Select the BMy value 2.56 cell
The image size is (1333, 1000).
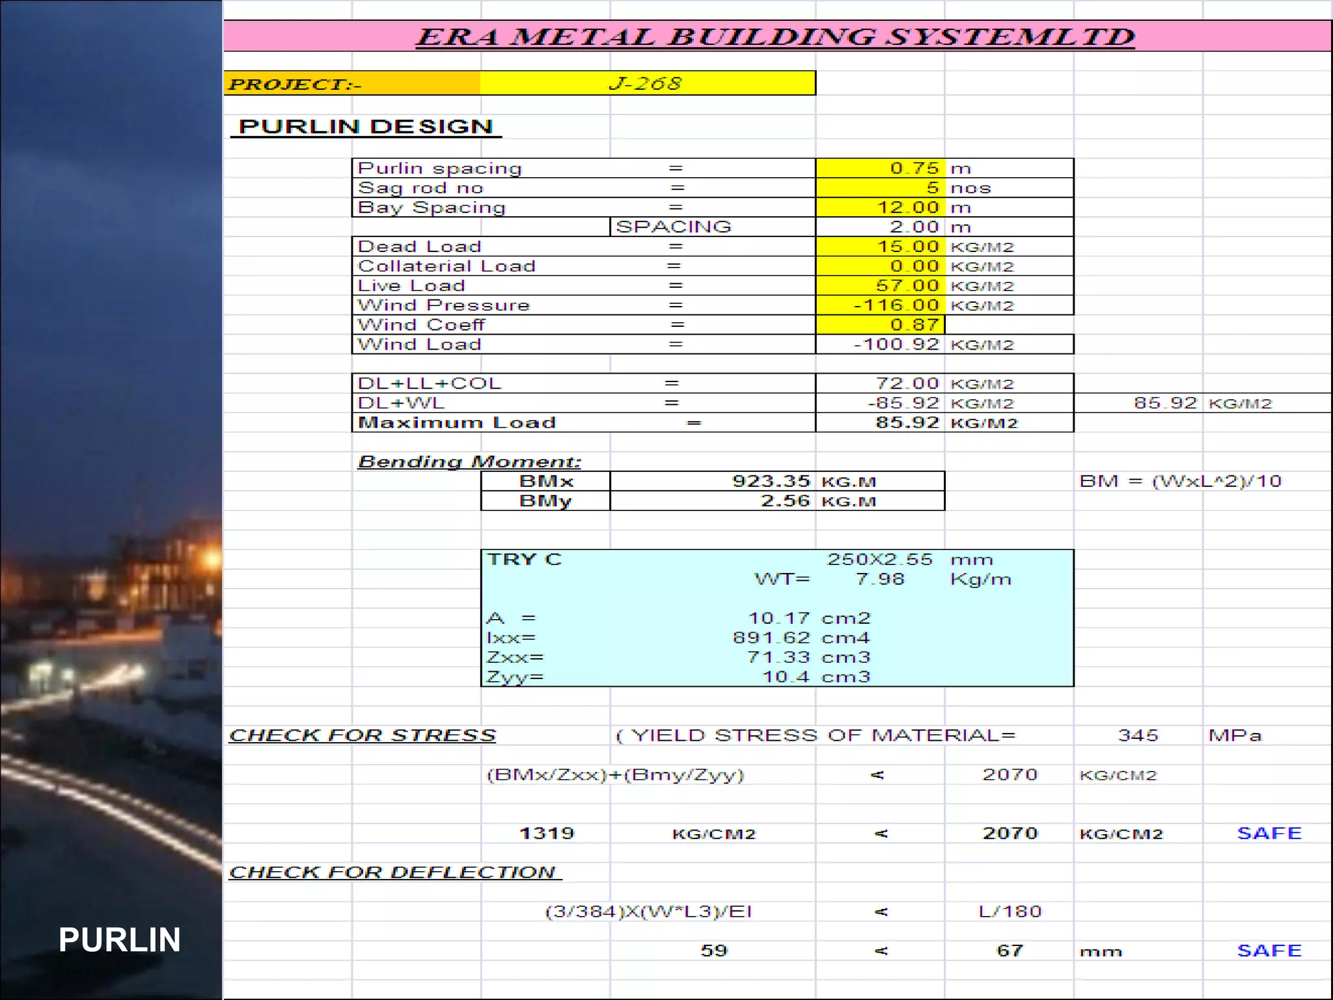coord(785,501)
